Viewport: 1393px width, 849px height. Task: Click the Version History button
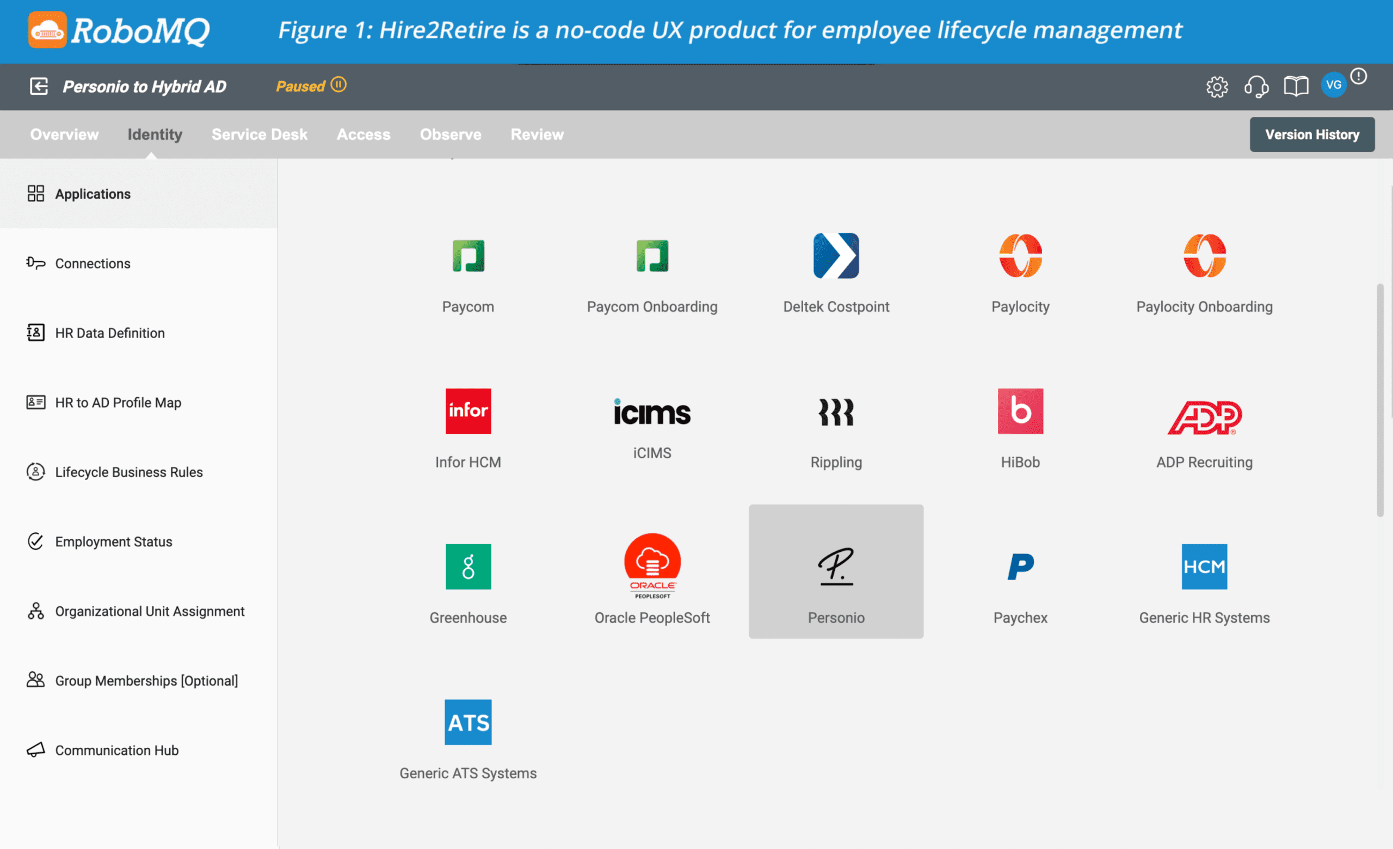point(1311,134)
